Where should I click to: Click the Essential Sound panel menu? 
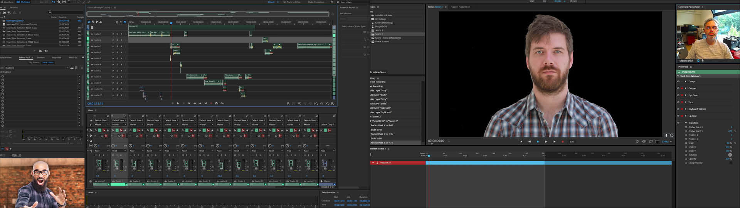coord(357,7)
